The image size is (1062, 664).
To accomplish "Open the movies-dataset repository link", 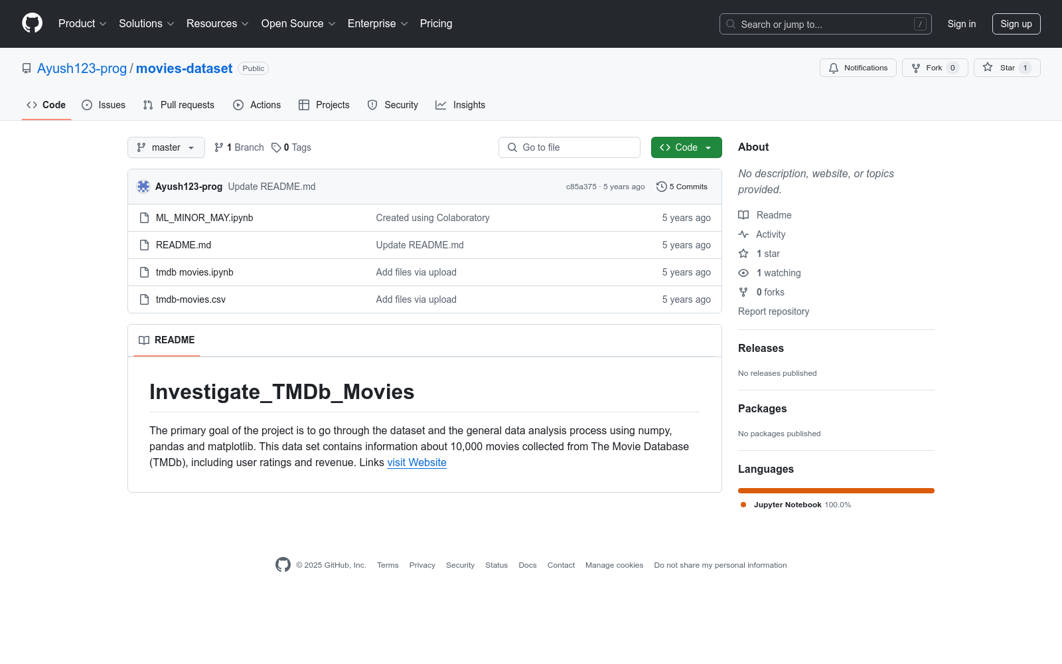I will (x=184, y=68).
